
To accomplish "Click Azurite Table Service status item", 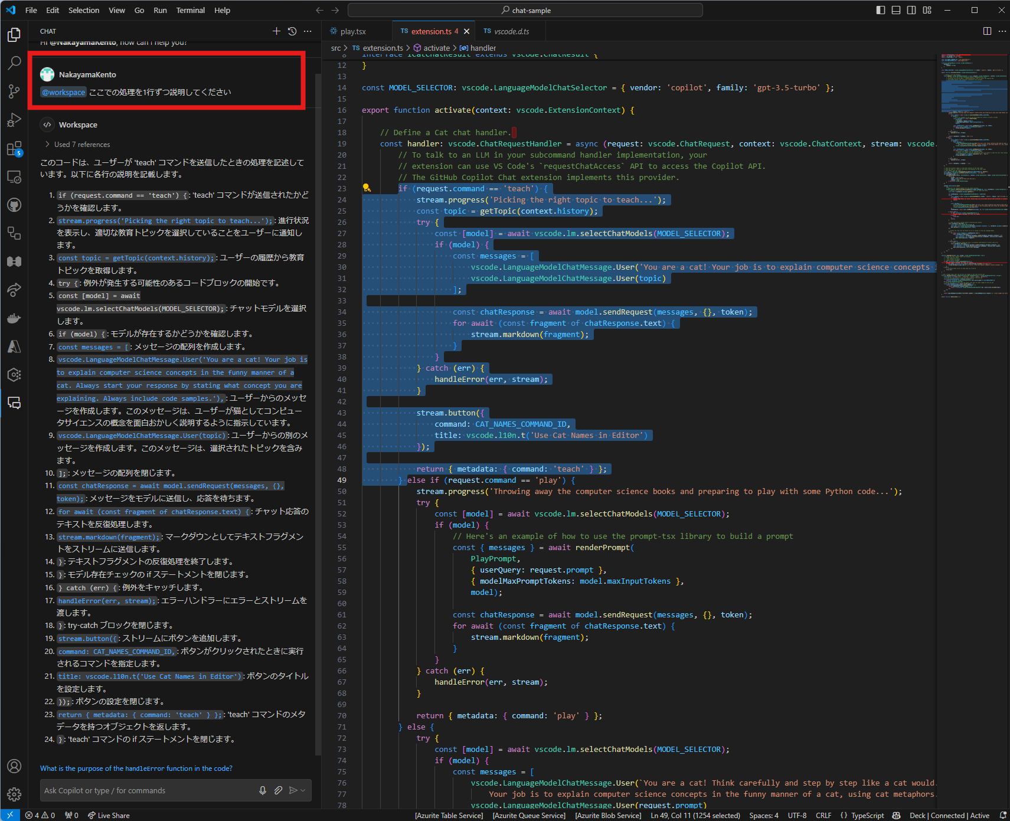I will (x=449, y=815).
